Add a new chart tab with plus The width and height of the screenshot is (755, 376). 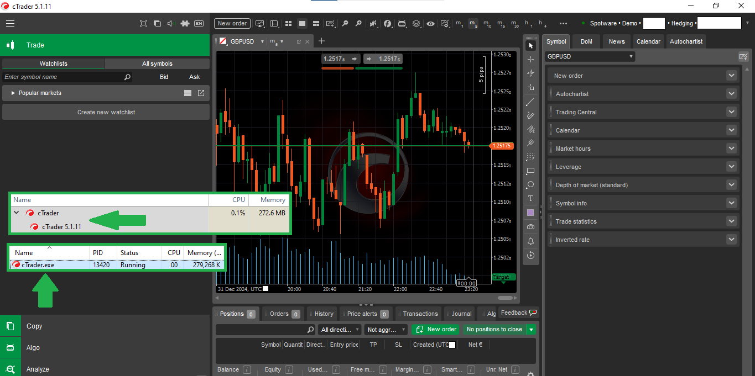(322, 41)
